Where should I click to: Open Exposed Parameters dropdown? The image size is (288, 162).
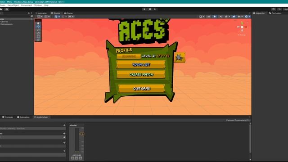click(x=238, y=120)
